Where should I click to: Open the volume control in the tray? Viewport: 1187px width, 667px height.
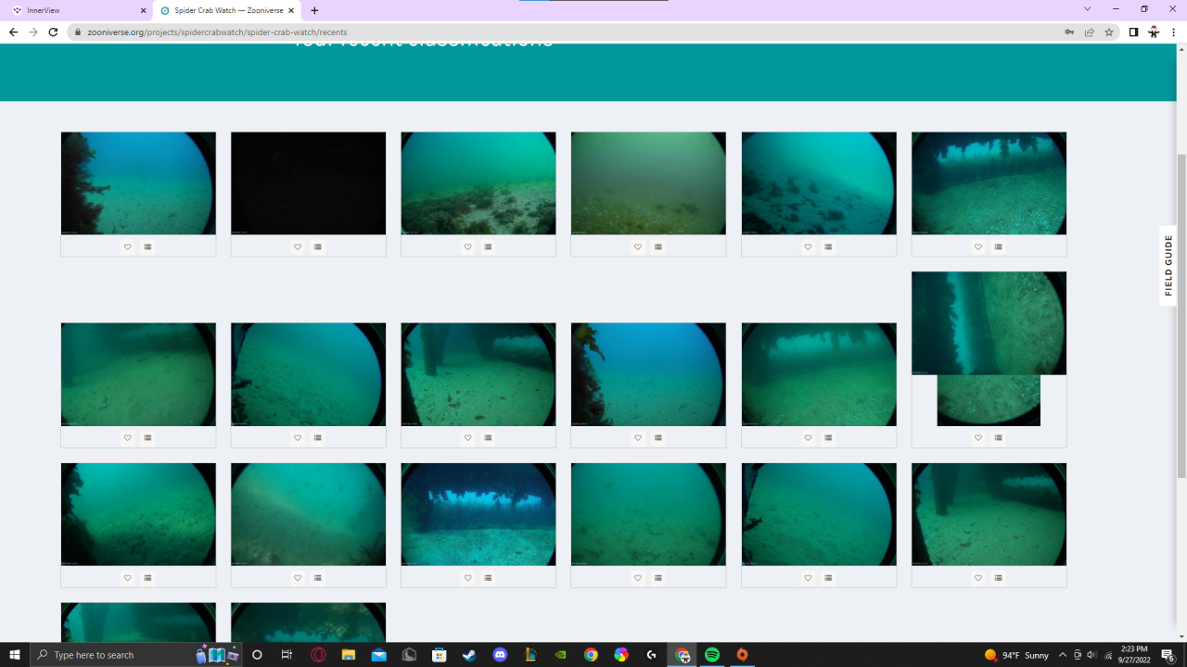point(1091,655)
